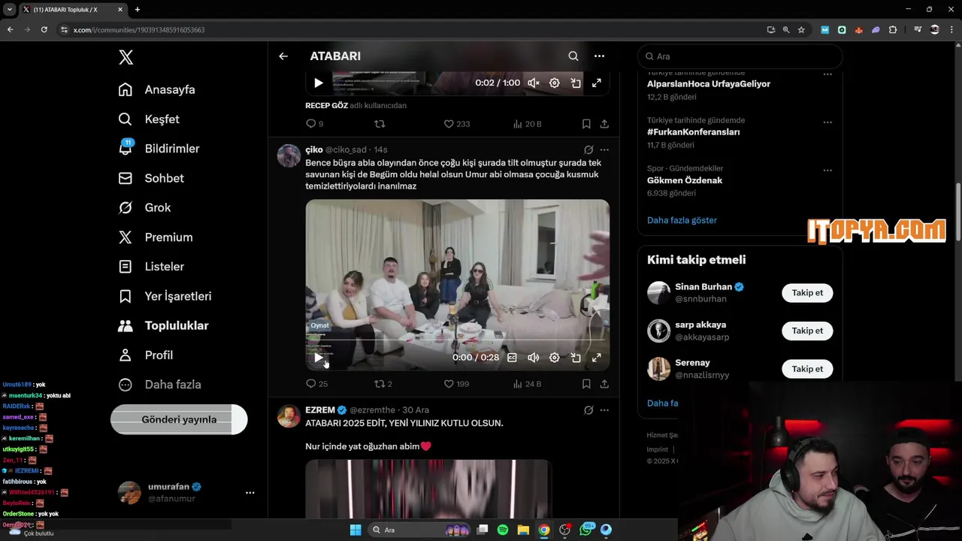Image resolution: width=962 pixels, height=541 pixels.
Task: Open Windows Start menu
Action: pos(355,530)
